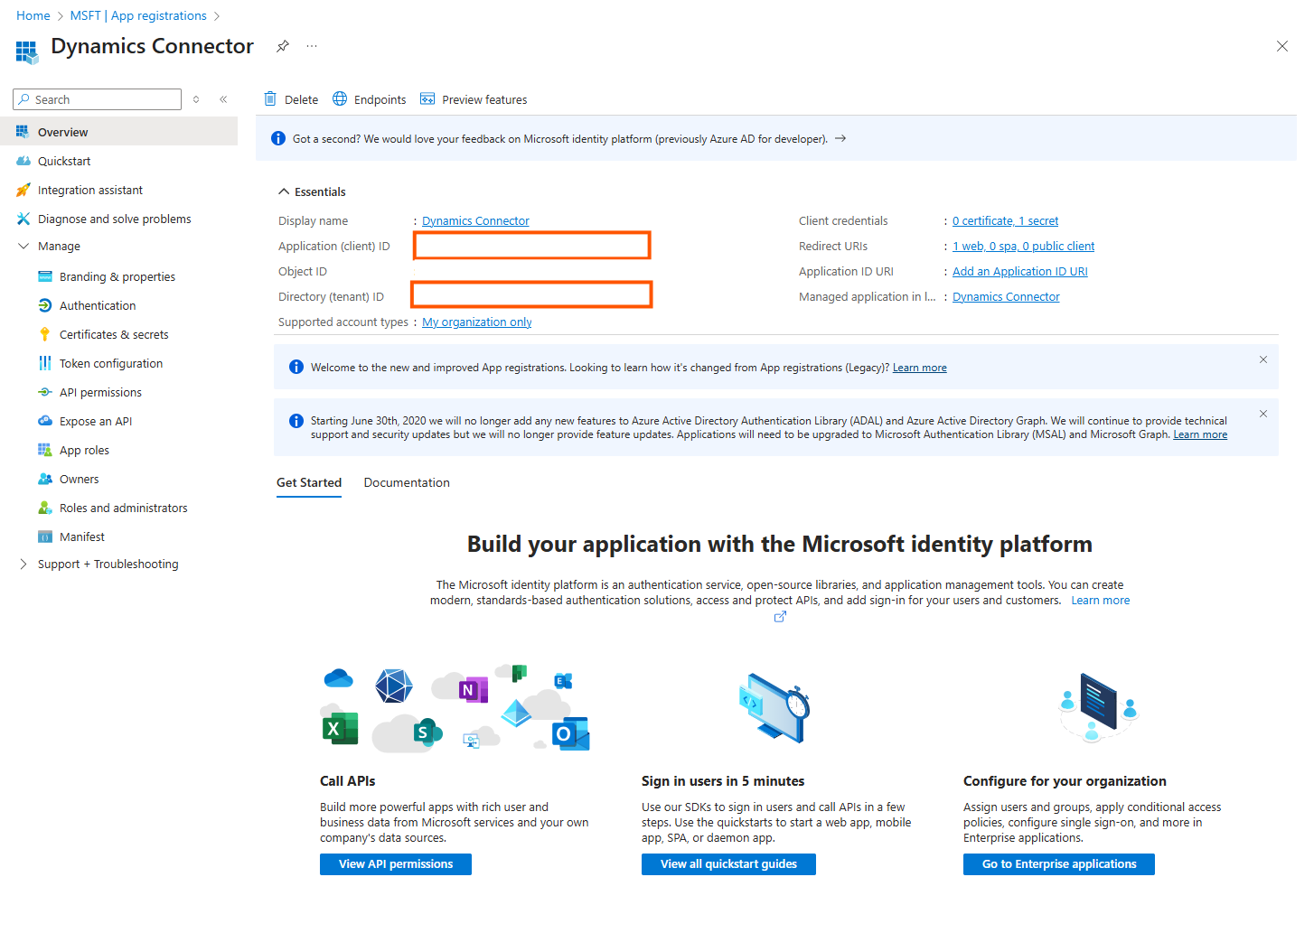Open Certificates & secrets key icon
The image size is (1314, 933).
pyautogui.click(x=45, y=334)
